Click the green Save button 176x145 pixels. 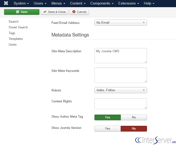[x=22, y=12]
